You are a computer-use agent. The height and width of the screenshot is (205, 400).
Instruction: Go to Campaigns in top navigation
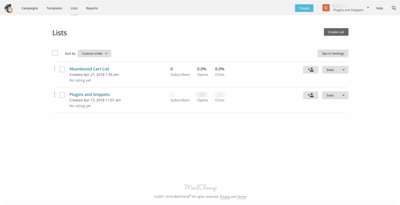30,8
